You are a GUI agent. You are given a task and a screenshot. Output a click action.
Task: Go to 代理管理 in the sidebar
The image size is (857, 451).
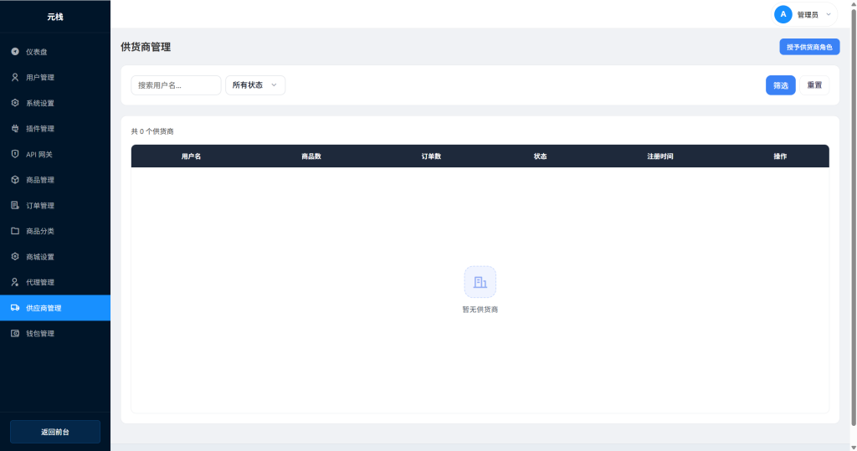40,282
